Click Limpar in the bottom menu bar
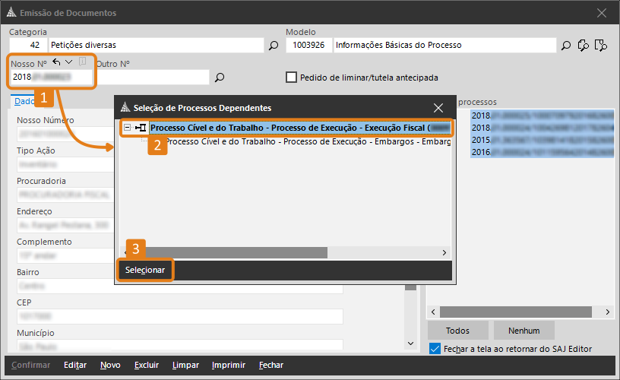Screen dimensions: 620x380 [x=185, y=366]
